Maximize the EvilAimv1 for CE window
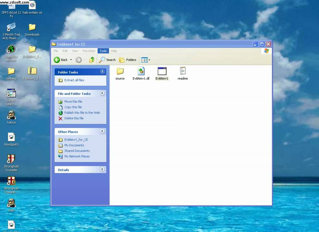The width and height of the screenshot is (319, 232). click(x=262, y=44)
